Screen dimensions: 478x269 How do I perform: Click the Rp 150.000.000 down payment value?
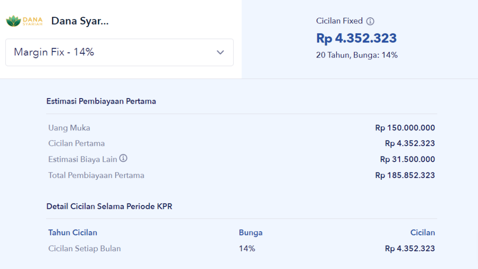pos(405,127)
